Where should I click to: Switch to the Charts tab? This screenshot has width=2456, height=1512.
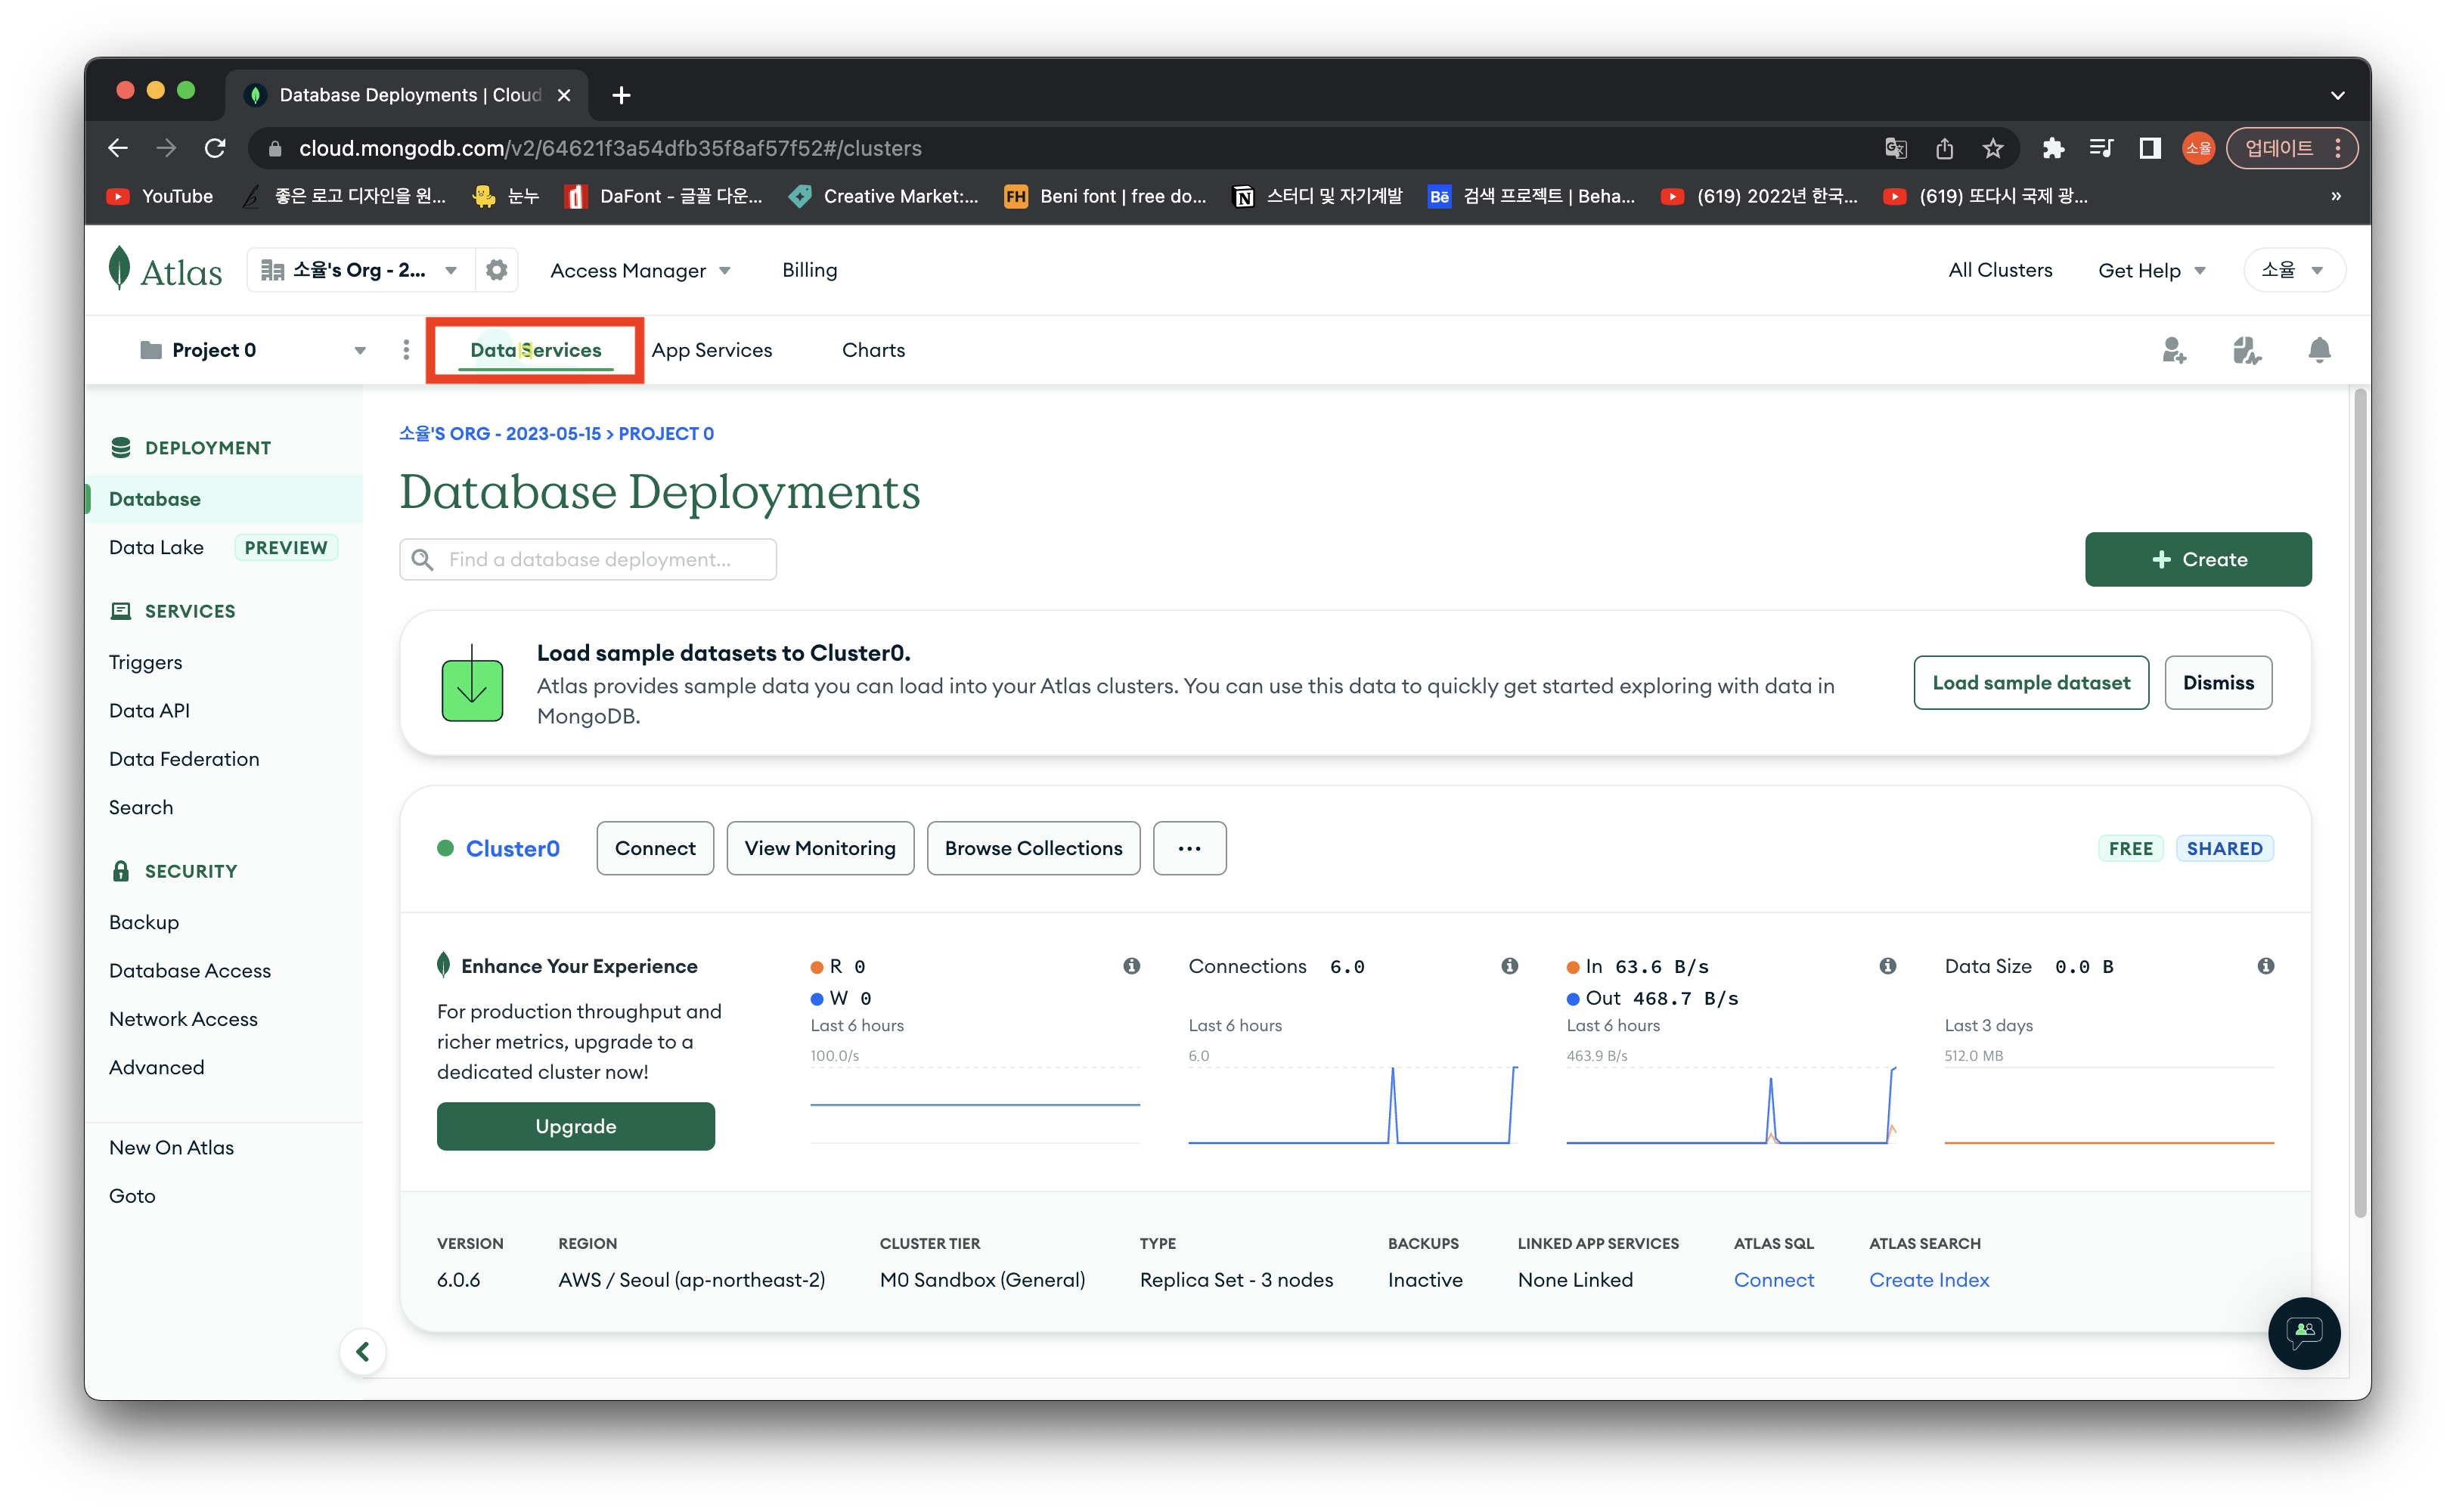(x=873, y=350)
